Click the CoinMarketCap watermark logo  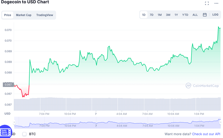click(202, 86)
